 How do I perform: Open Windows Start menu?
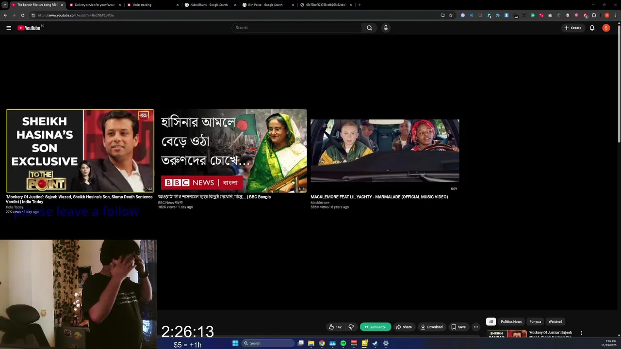coord(235,343)
